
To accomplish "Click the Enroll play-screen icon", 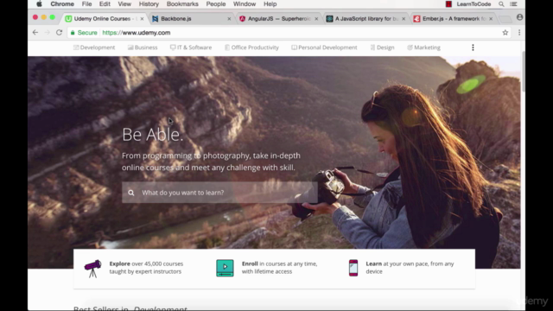I will point(225,268).
